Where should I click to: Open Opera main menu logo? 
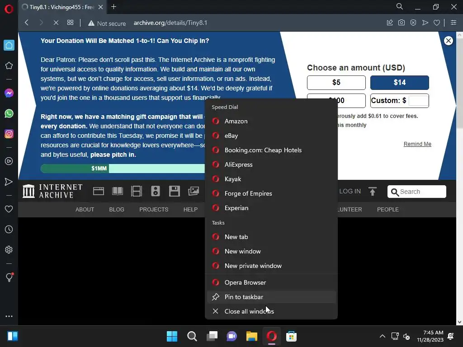[x=9, y=9]
